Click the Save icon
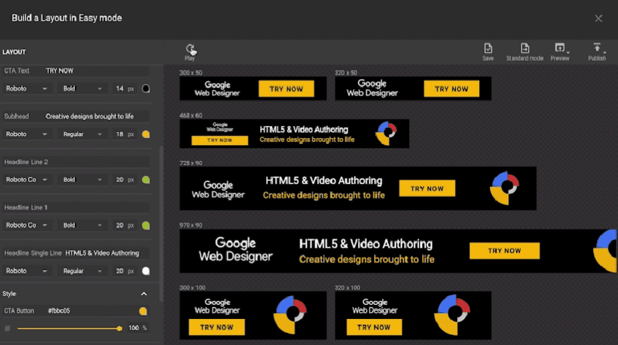 (488, 52)
